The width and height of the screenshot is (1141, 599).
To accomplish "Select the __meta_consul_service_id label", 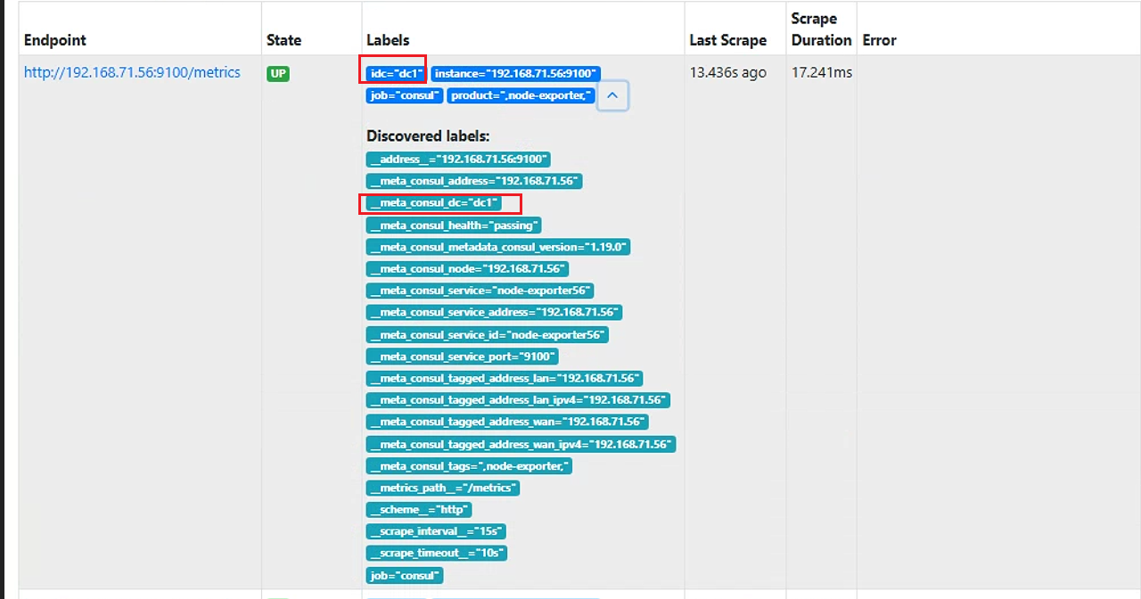I will coord(488,335).
